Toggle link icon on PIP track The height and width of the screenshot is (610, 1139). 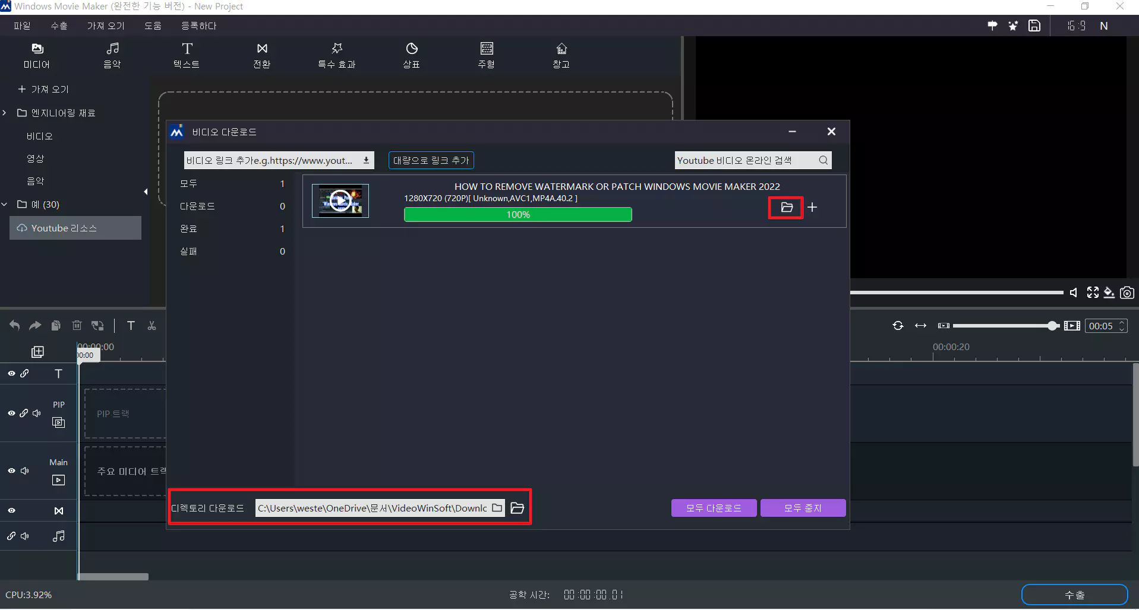pyautogui.click(x=24, y=413)
